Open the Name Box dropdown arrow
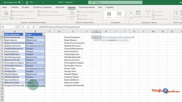This screenshot has height=102, width=182. pyautogui.click(x=15, y=27)
